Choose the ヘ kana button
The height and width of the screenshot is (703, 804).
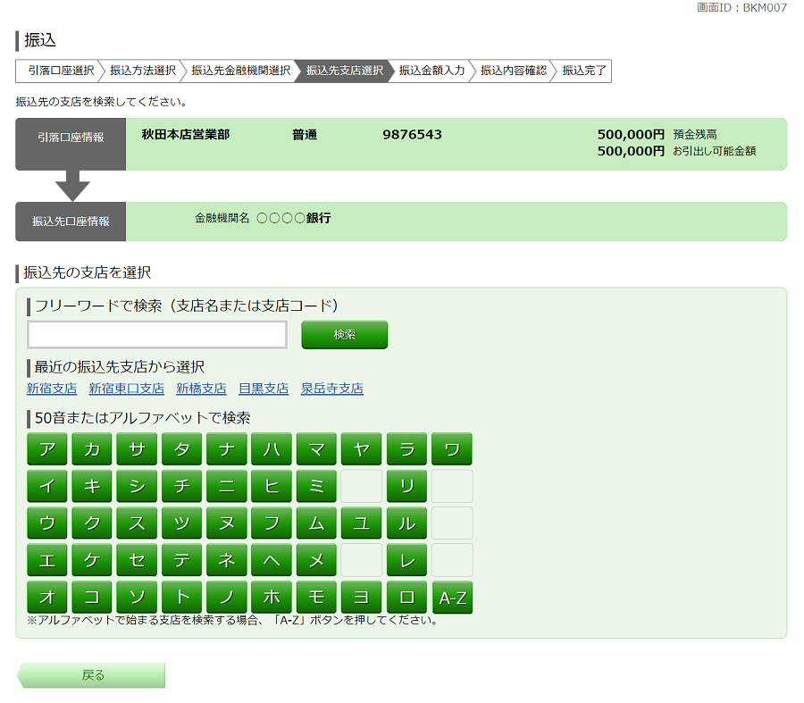coord(272,560)
